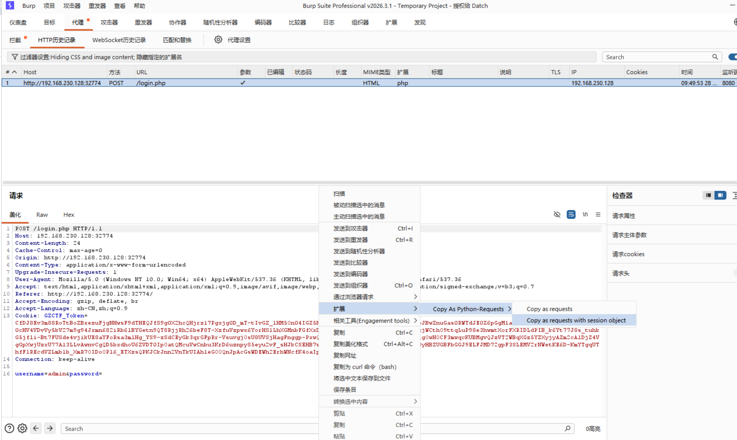This screenshot has height=440, width=737.
Task: Click the search magnifier in history search
Action: pos(715,57)
